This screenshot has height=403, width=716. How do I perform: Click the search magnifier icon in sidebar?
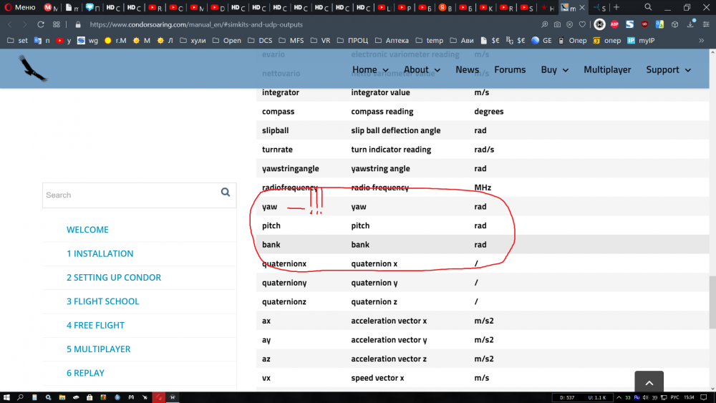click(226, 193)
